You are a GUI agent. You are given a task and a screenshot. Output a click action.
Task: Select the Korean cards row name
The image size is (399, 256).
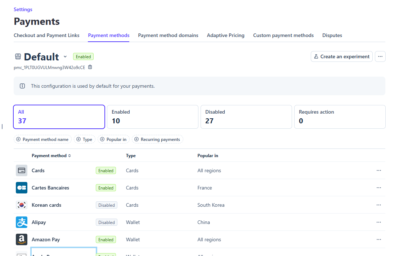tap(46, 205)
